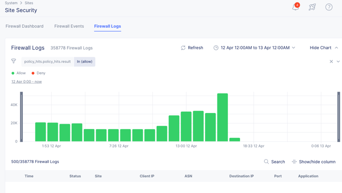Open the notifications bell icon
Screen dimensions: 342x193
coord(295,7)
